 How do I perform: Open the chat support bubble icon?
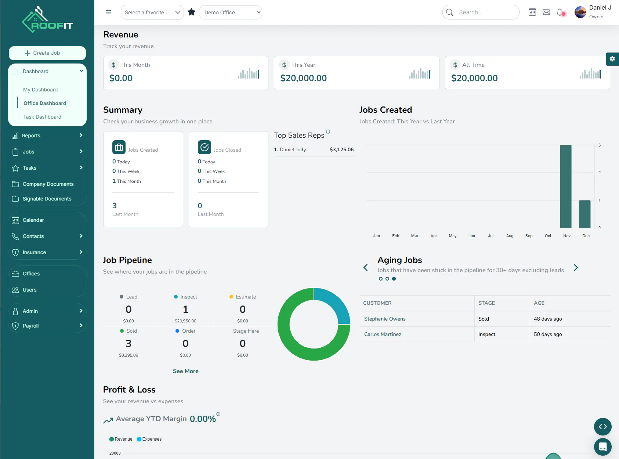(603, 447)
